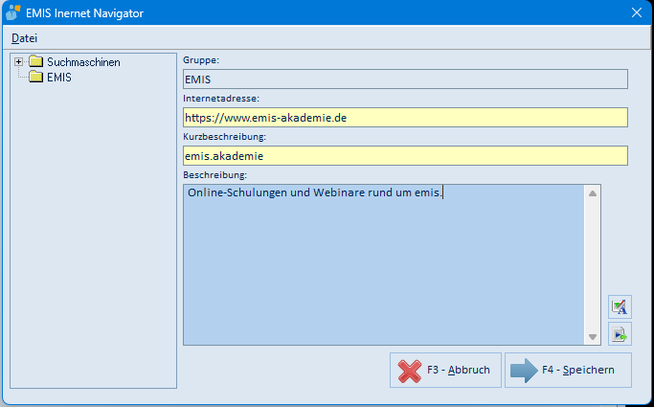Select the EMIS tree entry text

coord(59,78)
